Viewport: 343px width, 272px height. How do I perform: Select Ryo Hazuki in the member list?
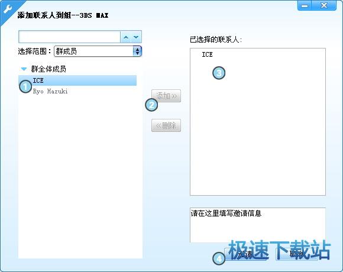[x=50, y=91]
